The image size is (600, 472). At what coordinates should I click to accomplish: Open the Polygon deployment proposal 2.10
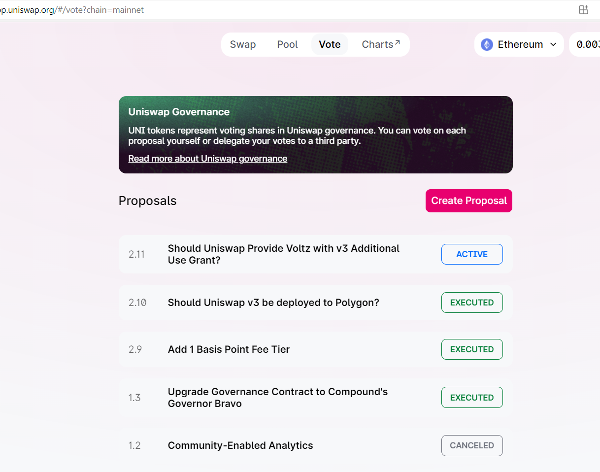(x=316, y=303)
